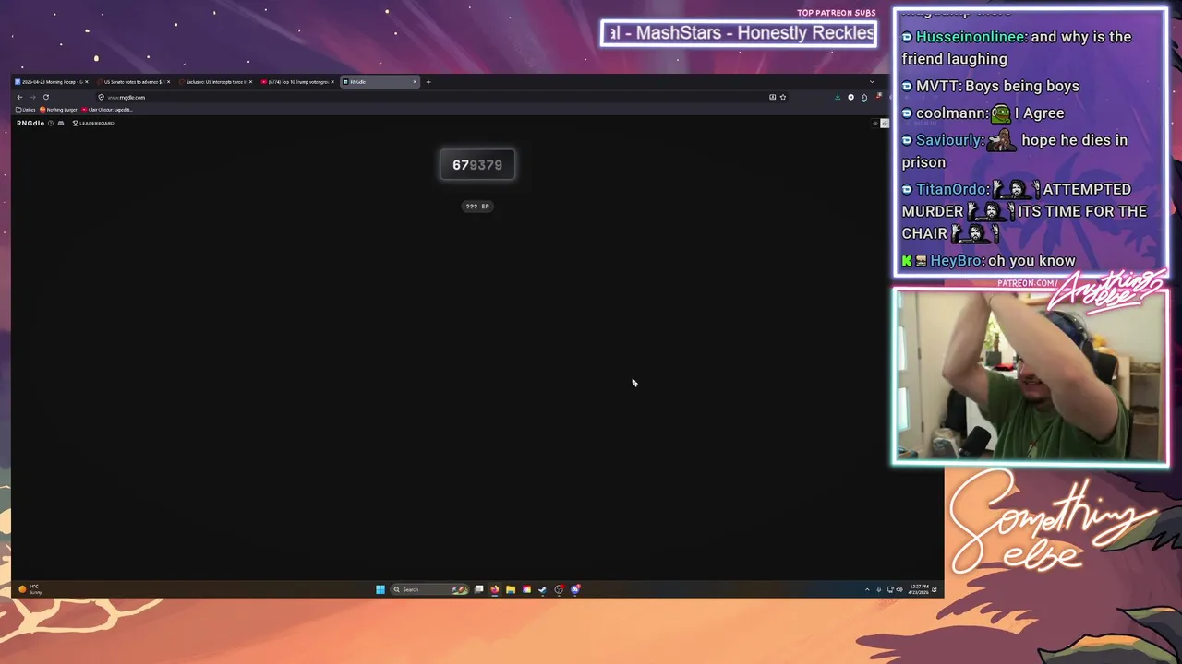
Task: Open the RNGdle help question-mark icon
Action: (x=51, y=123)
